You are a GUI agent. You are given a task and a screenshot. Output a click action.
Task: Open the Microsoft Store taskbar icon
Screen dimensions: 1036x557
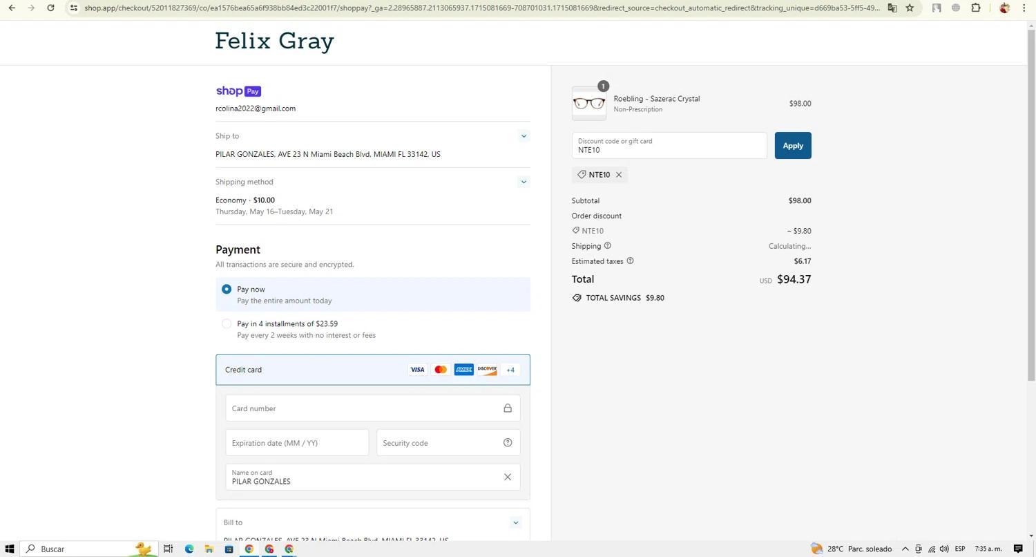229,549
